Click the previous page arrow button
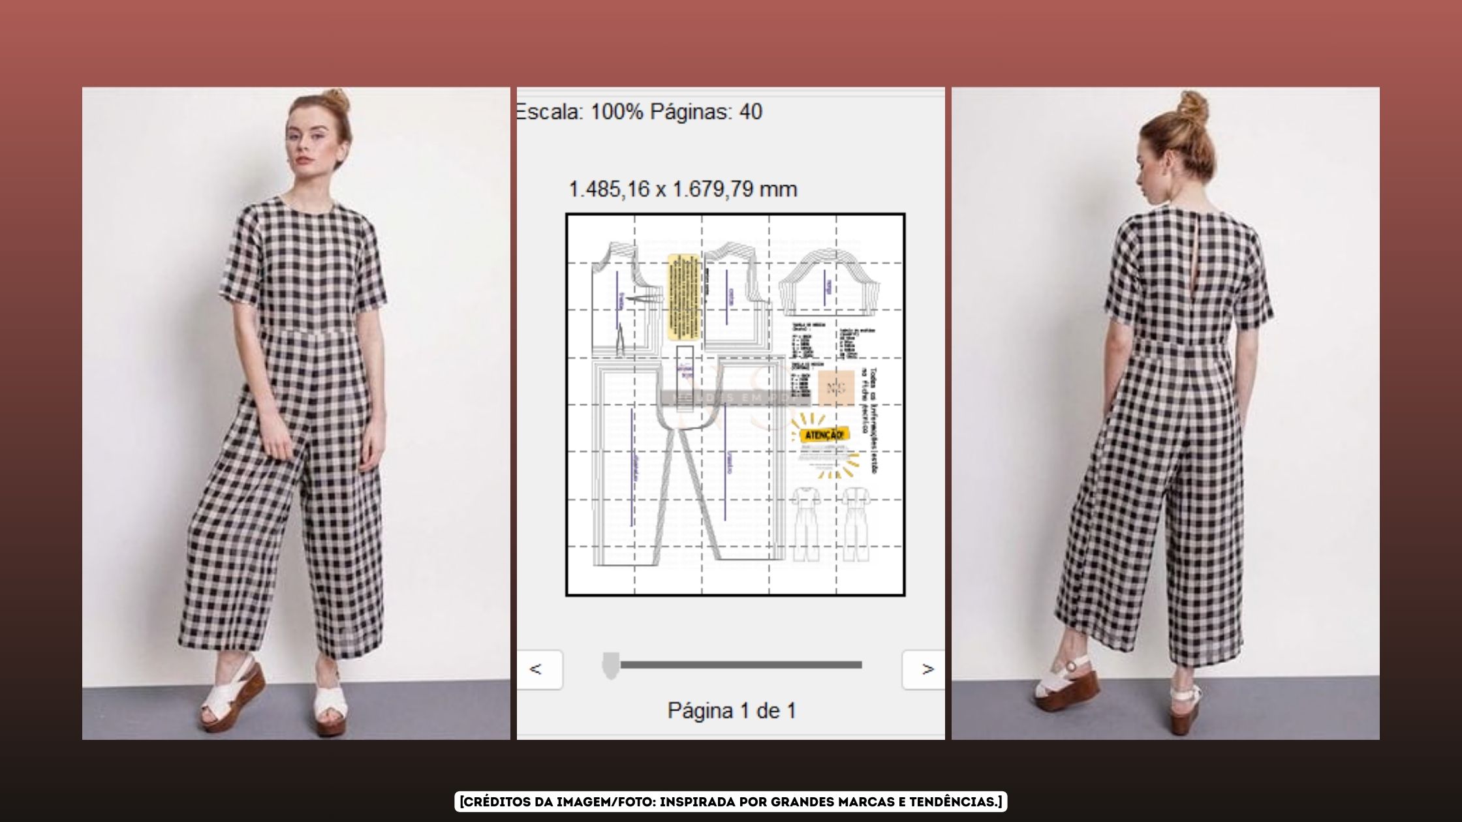 [x=539, y=669]
